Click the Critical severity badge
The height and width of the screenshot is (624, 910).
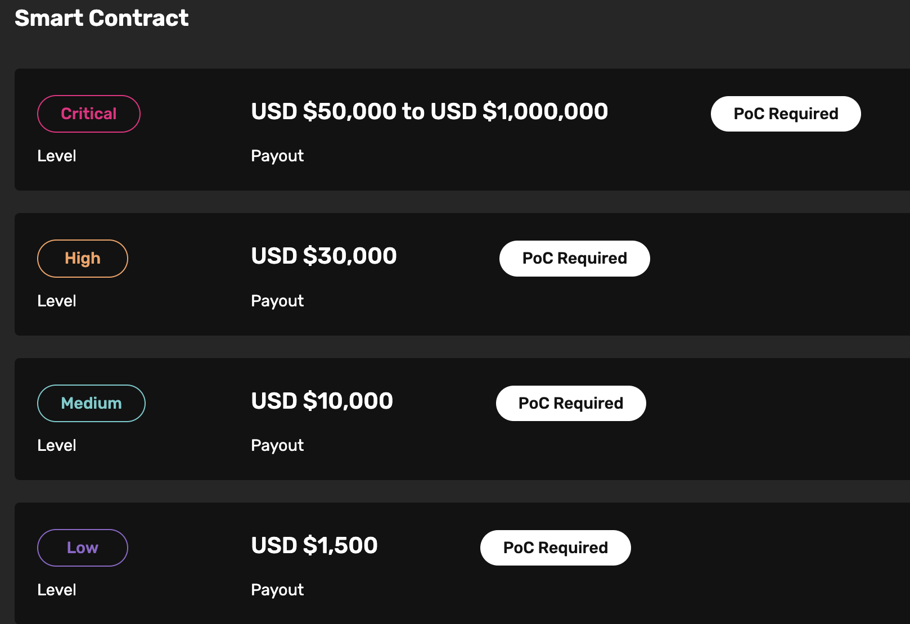88,113
